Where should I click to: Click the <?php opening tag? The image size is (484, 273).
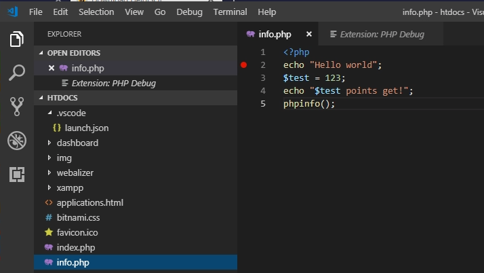click(x=296, y=52)
